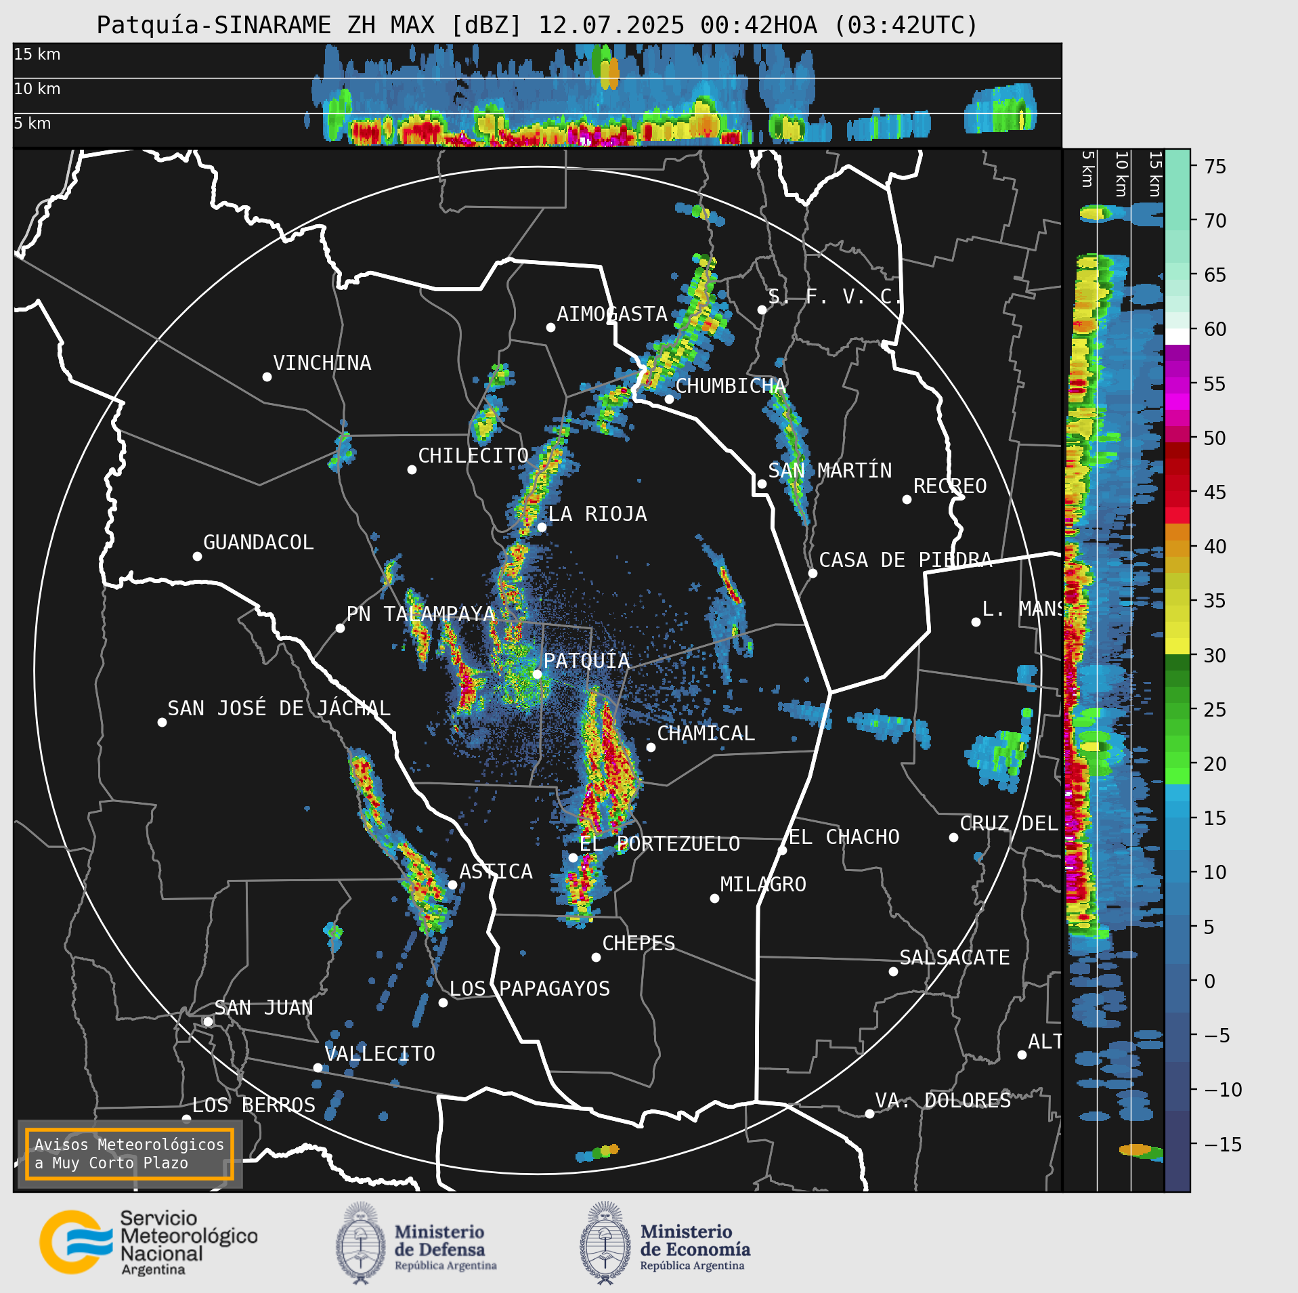The image size is (1298, 1293).
Task: Click the GUANDACOL label
Action: (259, 543)
